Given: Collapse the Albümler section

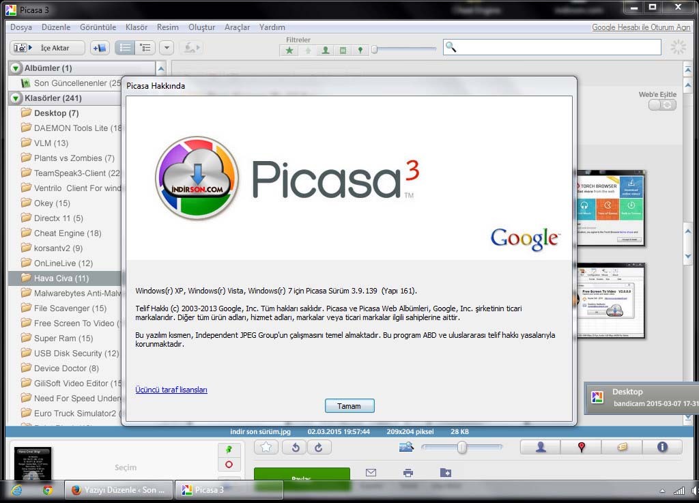Looking at the screenshot, I should point(16,68).
